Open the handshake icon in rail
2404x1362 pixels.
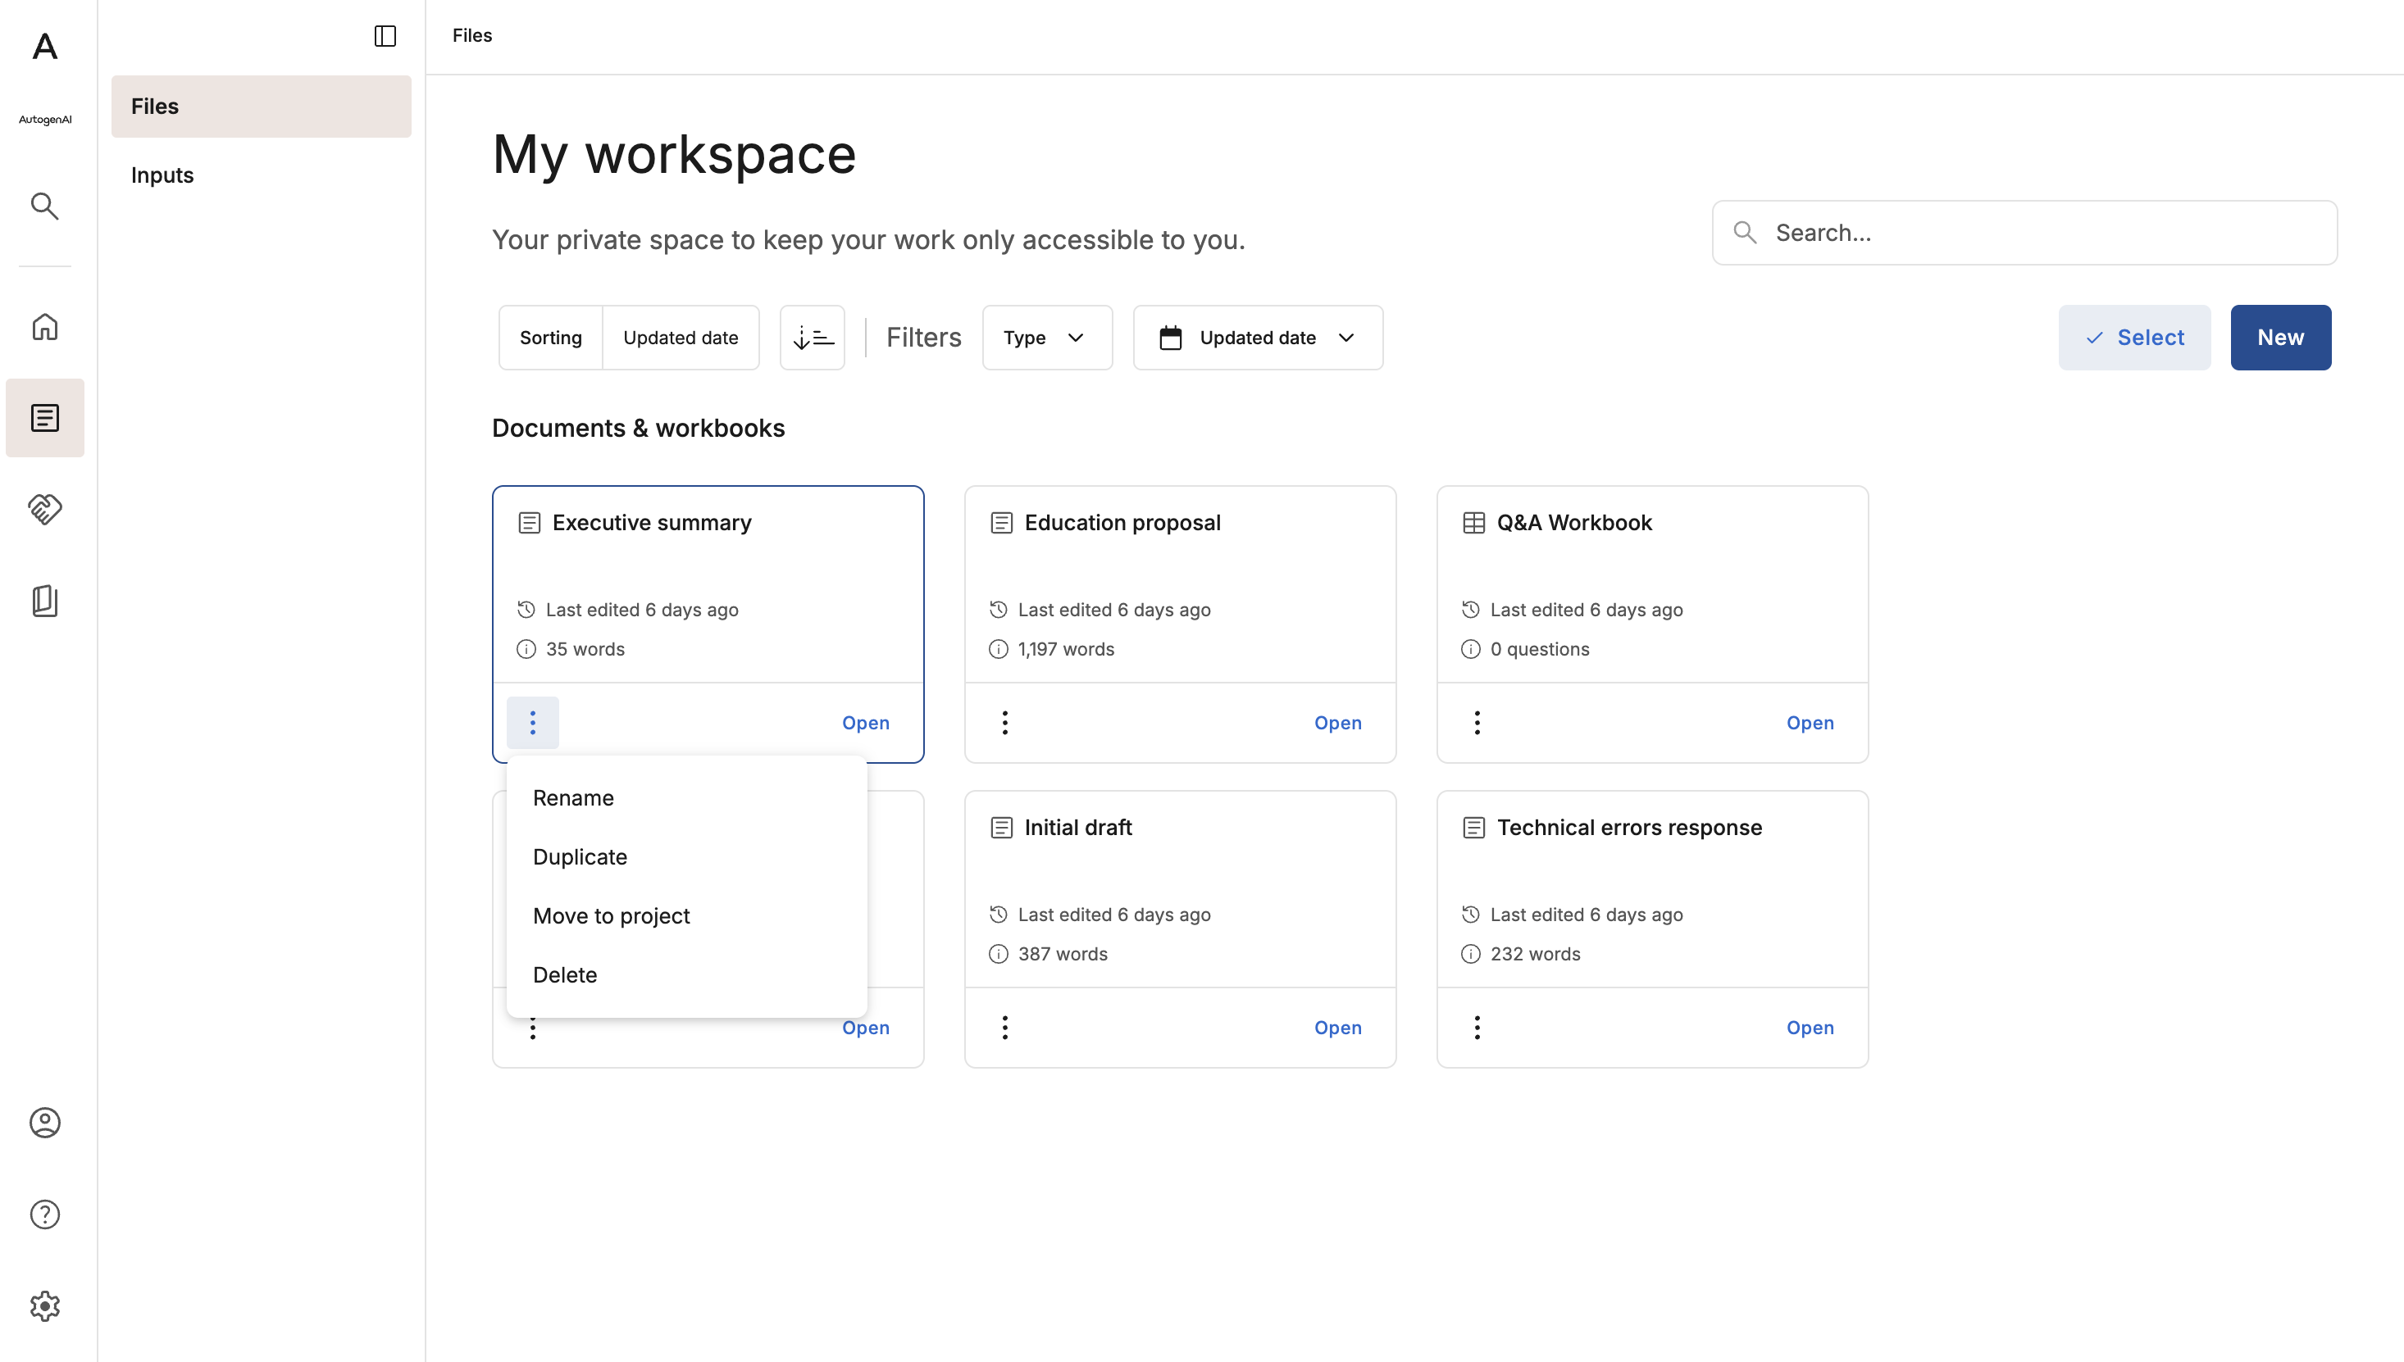[45, 509]
